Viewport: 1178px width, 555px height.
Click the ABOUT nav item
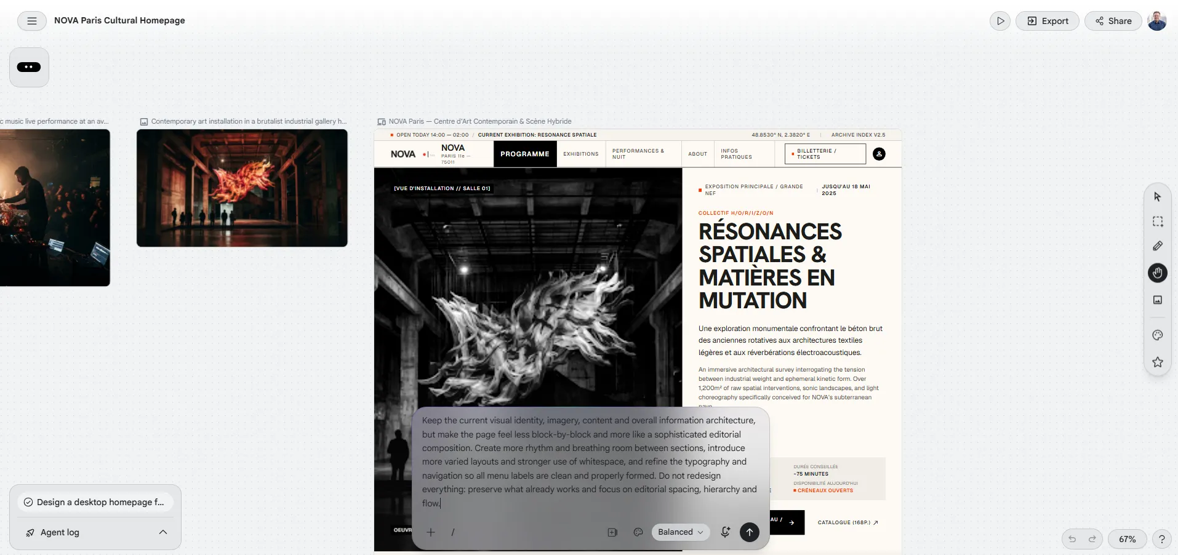point(698,154)
